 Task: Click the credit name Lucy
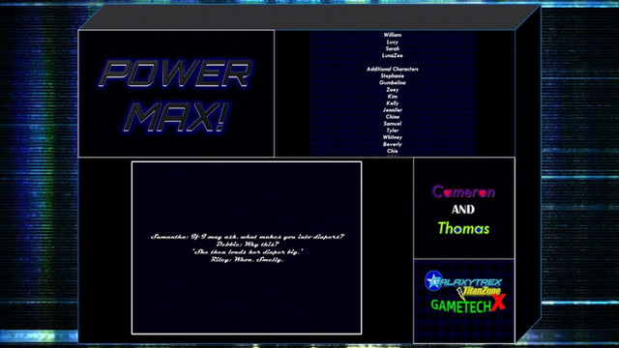(393, 42)
